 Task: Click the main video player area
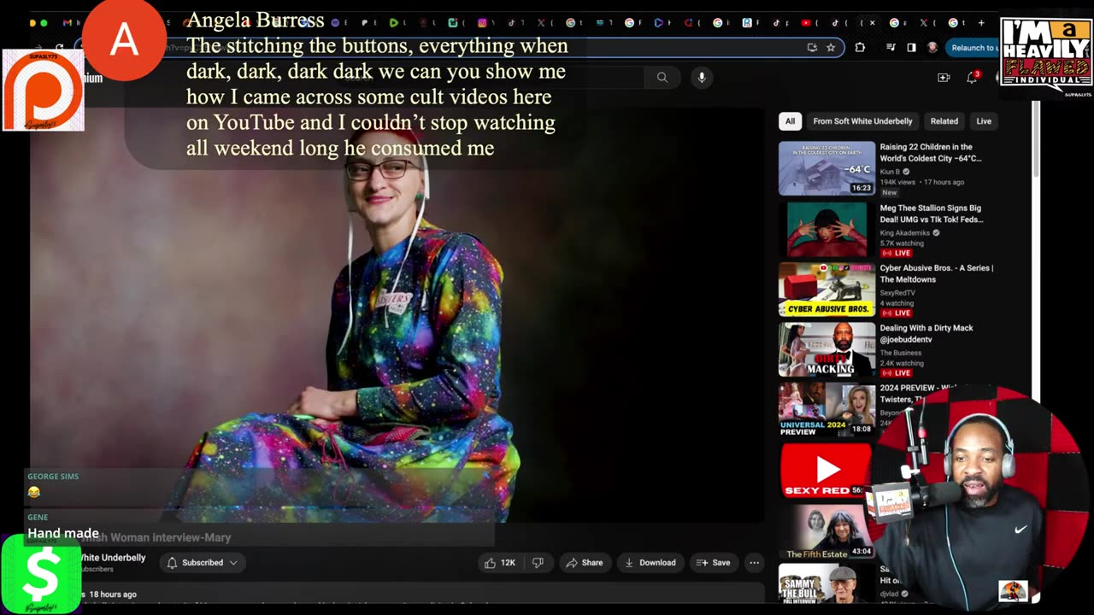[397, 314]
